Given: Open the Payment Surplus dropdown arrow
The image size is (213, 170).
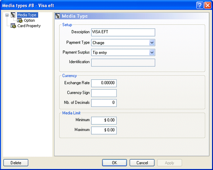Looking at the screenshot, I should pos(152,52).
